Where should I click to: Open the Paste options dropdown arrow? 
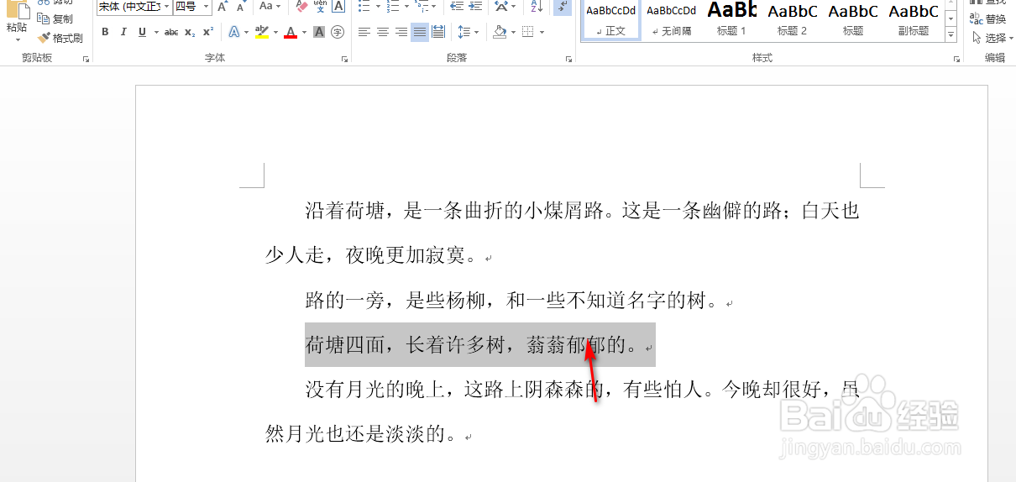(x=17, y=39)
